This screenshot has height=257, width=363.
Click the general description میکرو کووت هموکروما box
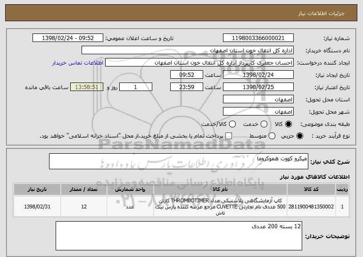179,161
